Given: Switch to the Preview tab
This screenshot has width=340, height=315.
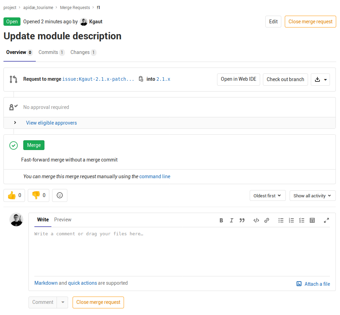Looking at the screenshot, I should 63,220.
